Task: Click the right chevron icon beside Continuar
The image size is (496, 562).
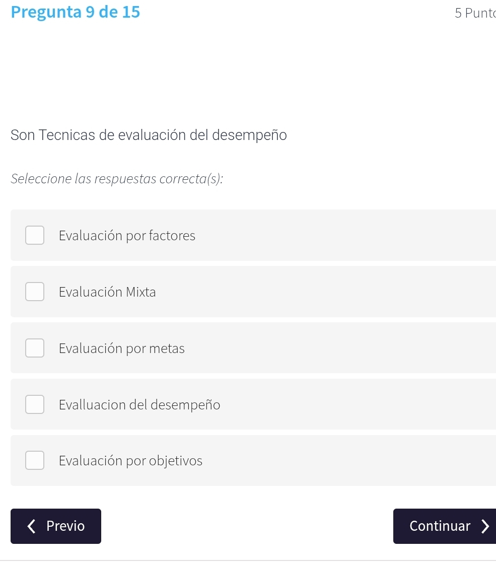Action: point(484,526)
